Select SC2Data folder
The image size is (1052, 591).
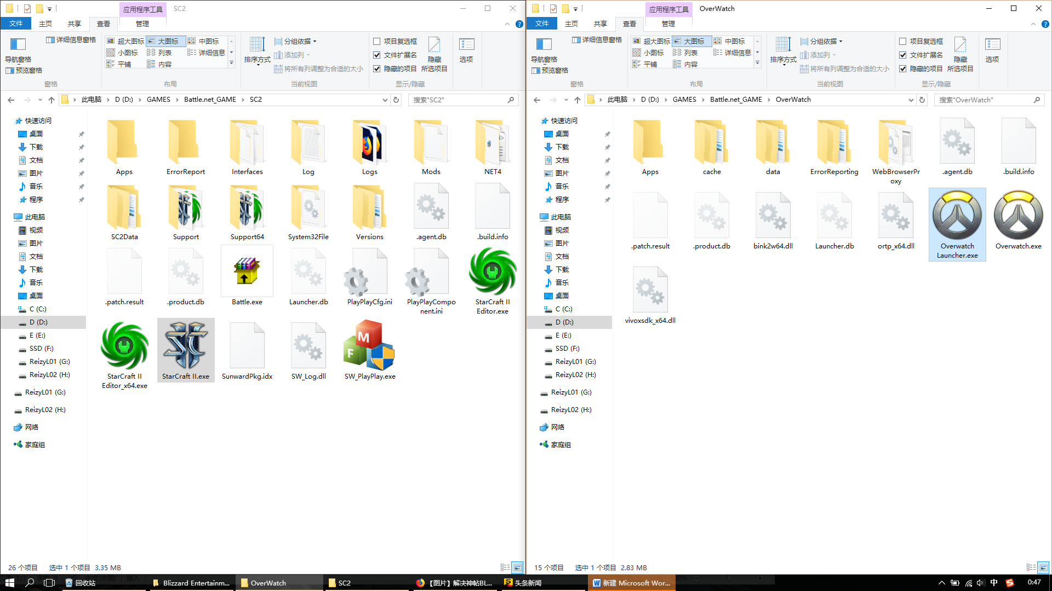tap(124, 212)
